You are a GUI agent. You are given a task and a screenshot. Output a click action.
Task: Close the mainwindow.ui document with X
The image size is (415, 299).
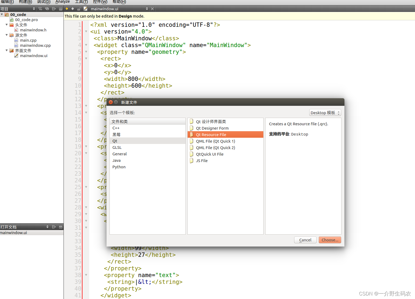(x=152, y=9)
